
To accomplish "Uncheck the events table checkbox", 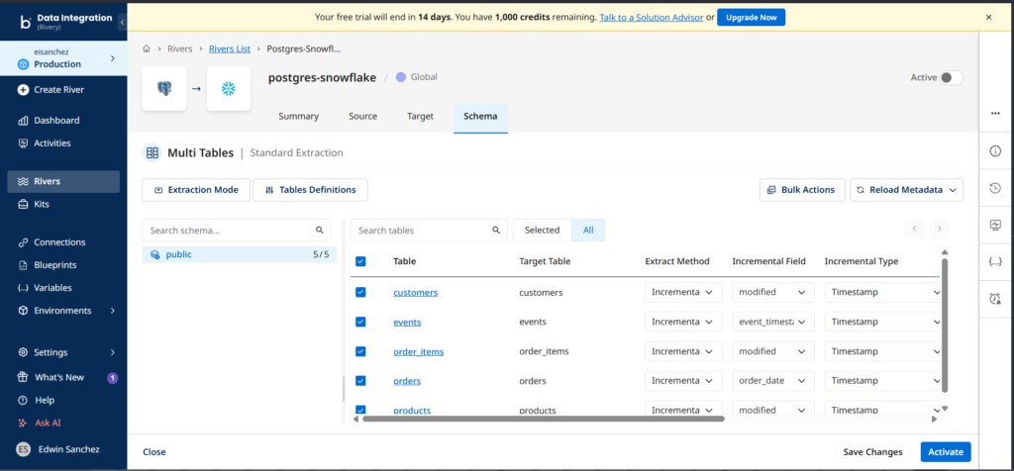I will pyautogui.click(x=360, y=322).
